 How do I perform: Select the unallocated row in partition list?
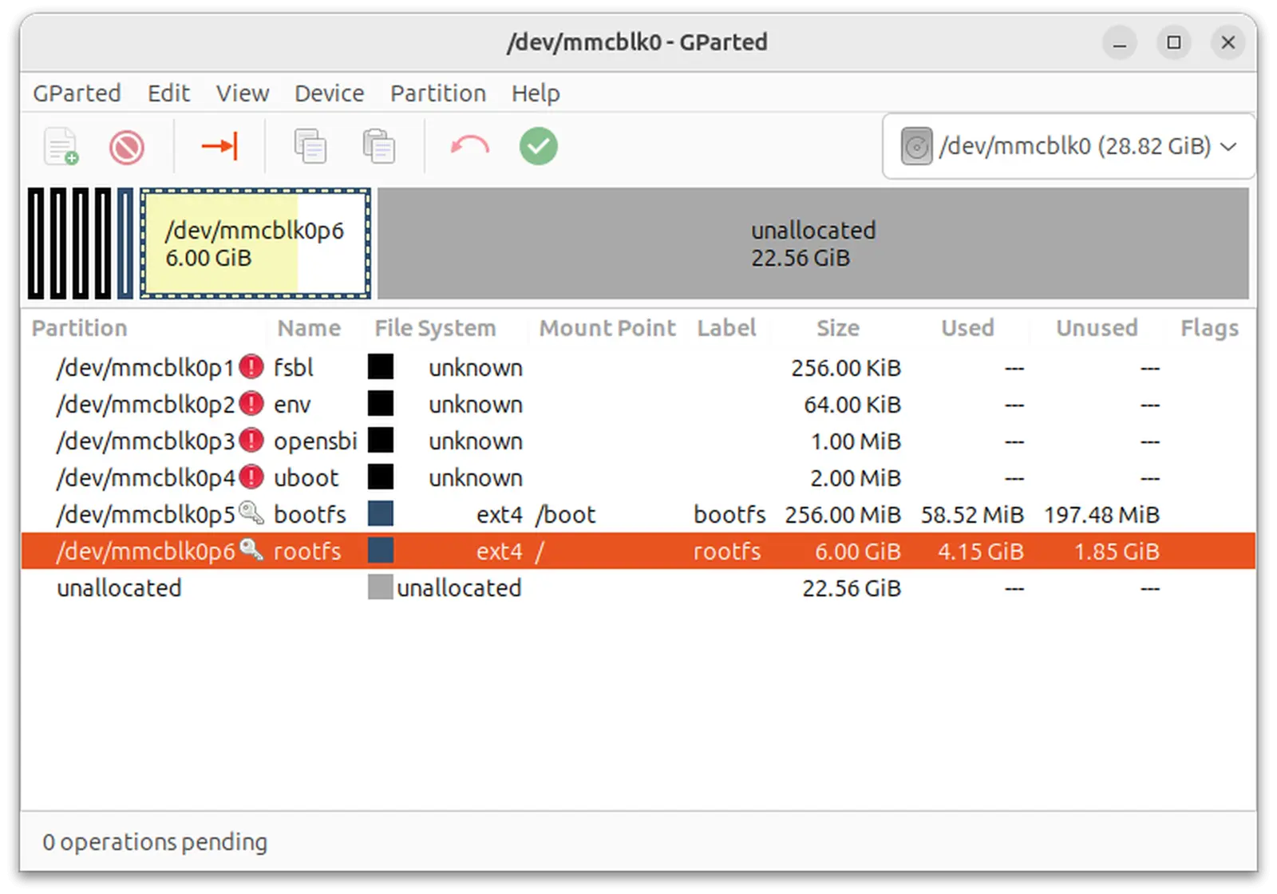tap(638, 587)
